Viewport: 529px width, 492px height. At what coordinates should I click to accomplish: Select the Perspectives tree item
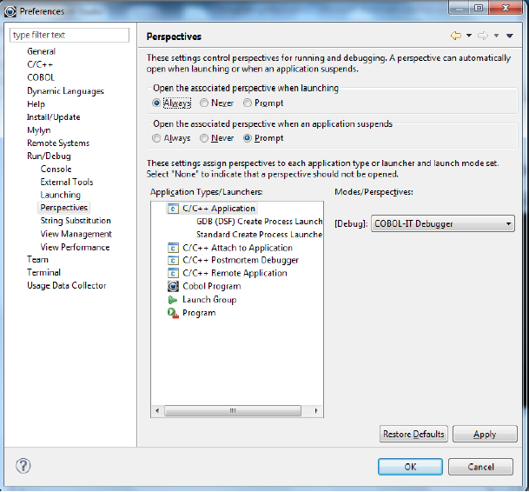[63, 208]
